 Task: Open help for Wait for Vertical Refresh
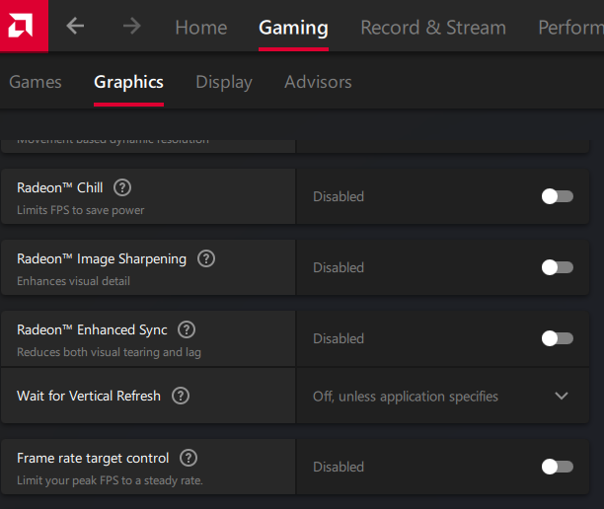(181, 396)
